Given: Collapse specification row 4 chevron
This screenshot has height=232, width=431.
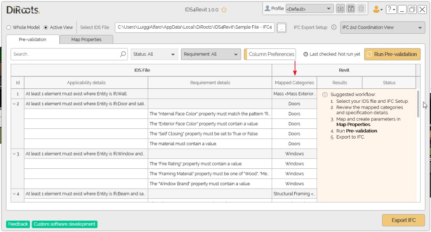Looking at the screenshot, I should tap(14, 194).
